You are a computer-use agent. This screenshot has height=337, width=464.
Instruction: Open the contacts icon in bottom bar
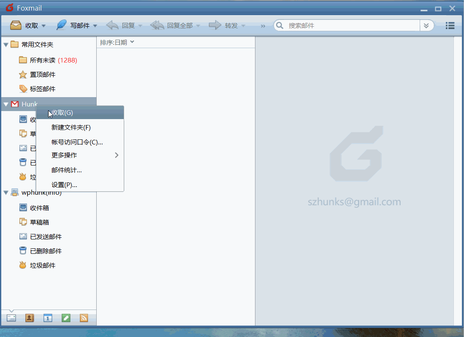[30, 318]
